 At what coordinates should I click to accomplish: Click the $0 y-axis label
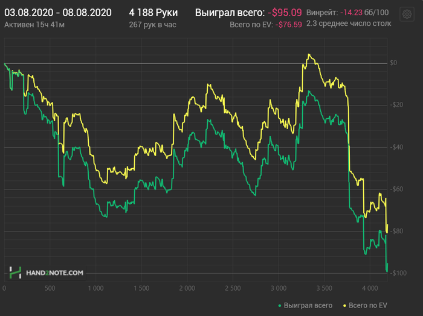pos(393,63)
